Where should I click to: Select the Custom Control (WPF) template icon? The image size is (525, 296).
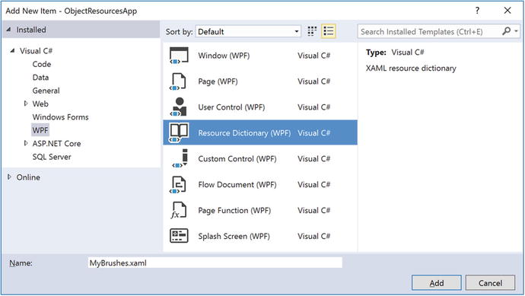point(180,159)
